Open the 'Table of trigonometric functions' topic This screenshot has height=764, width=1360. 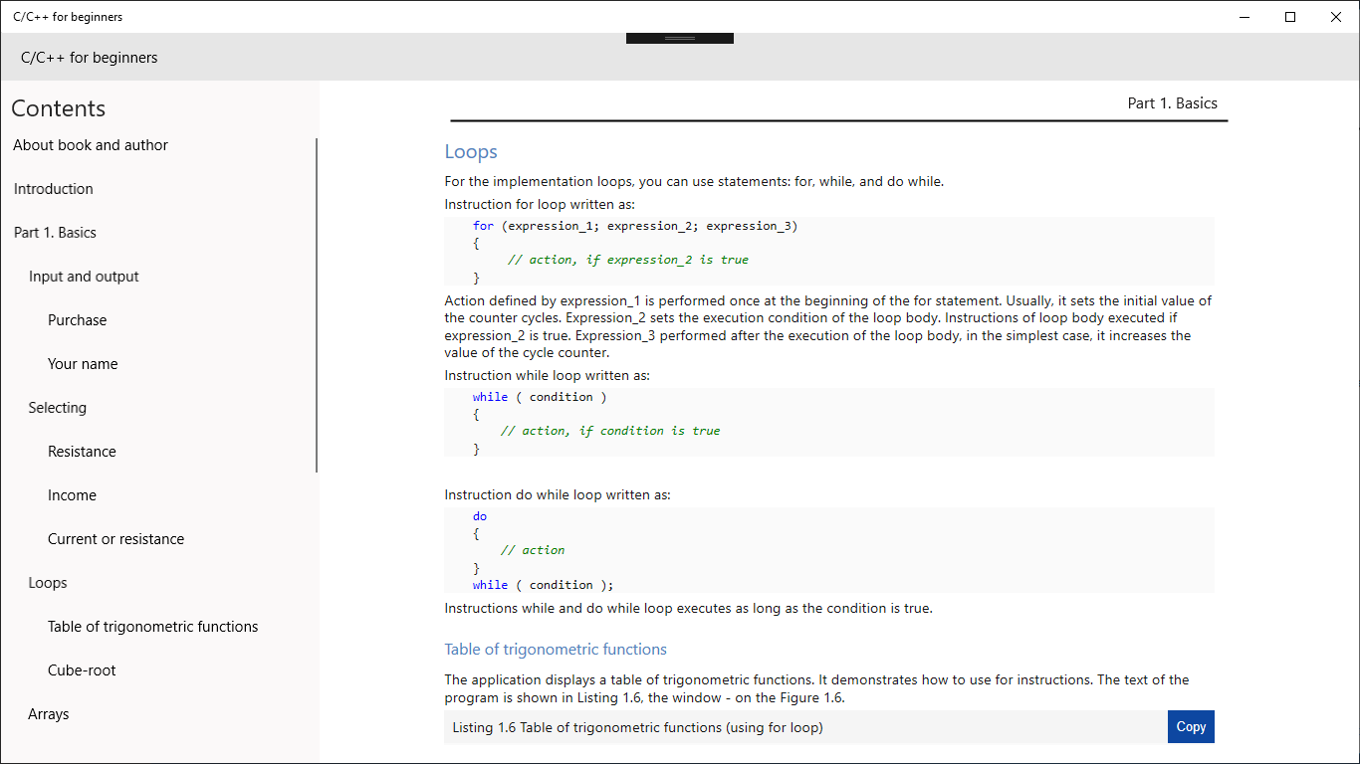point(152,626)
